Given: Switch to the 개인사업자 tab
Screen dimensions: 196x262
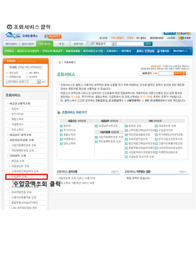Looking at the screenshot, I should [11, 44].
